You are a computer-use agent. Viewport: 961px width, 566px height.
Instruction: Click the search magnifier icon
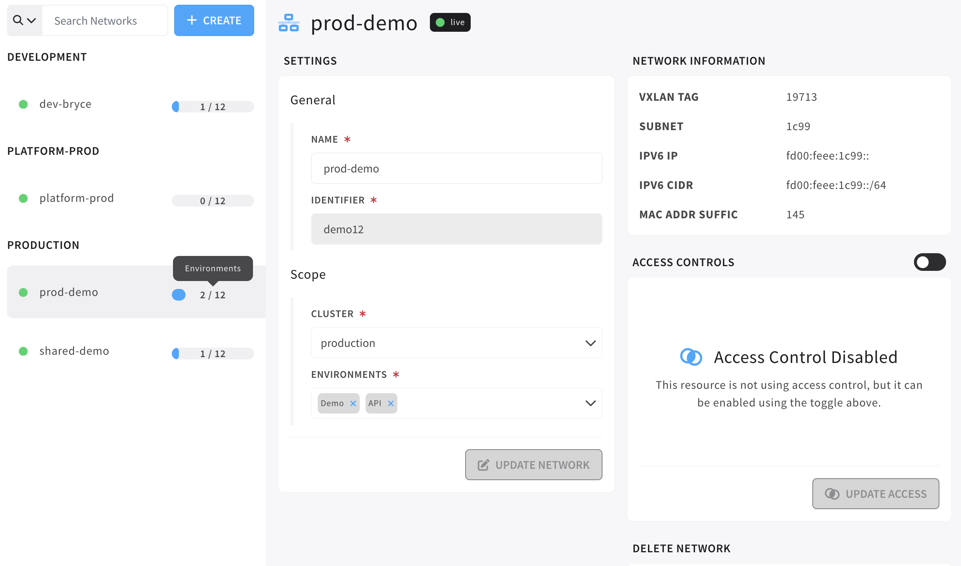tap(18, 20)
